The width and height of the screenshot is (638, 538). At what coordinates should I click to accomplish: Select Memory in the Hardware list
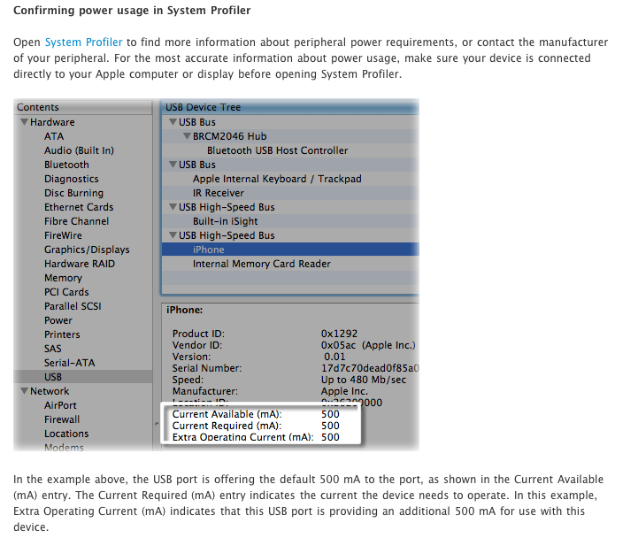(63, 278)
